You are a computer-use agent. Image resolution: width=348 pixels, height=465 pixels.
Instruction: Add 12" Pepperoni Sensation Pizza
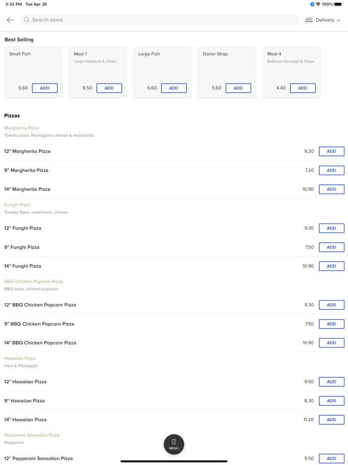point(332,459)
